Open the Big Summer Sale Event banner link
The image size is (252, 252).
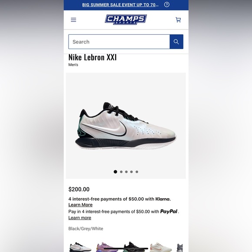[120, 5]
